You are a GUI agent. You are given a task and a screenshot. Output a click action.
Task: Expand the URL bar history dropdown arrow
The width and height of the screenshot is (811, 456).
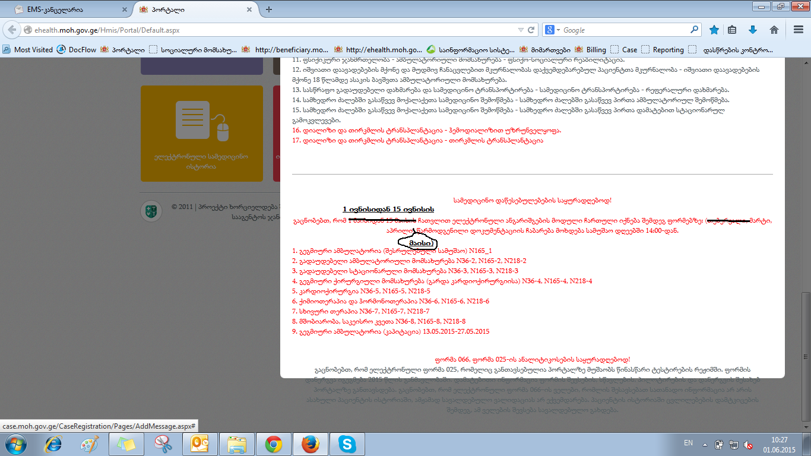521,30
